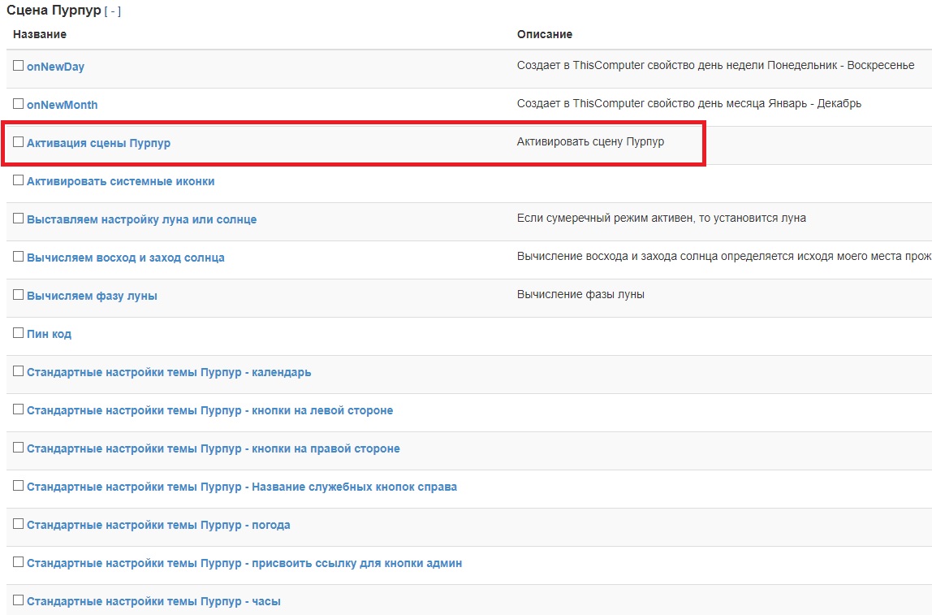The width and height of the screenshot is (932, 615).
Task: Open Выставляем настройку луна или солнце
Action: 141,219
